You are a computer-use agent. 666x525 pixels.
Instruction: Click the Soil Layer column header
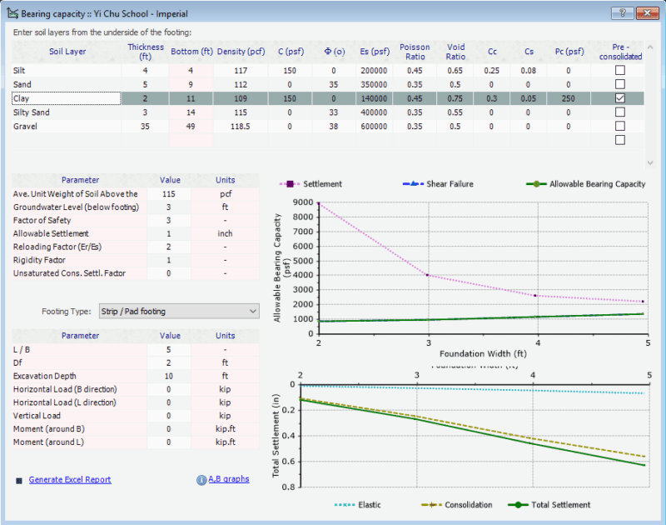click(67, 52)
